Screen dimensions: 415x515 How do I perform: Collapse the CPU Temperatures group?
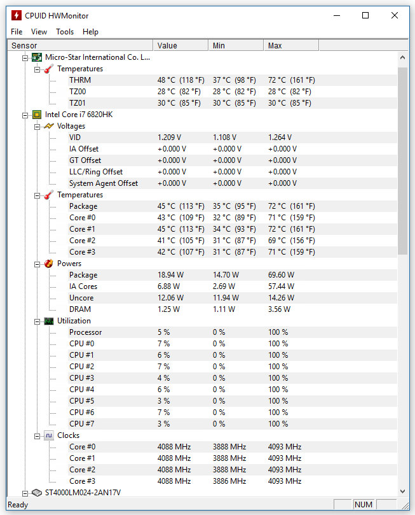coord(37,196)
